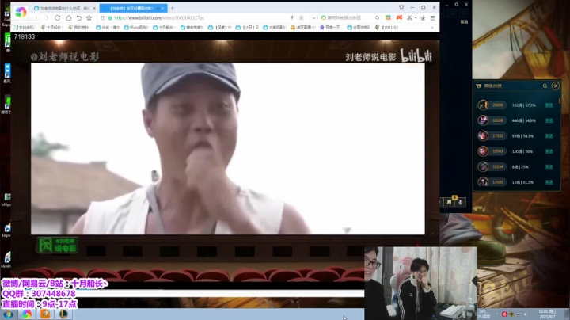Open the Windows Start menu

[x=9, y=314]
